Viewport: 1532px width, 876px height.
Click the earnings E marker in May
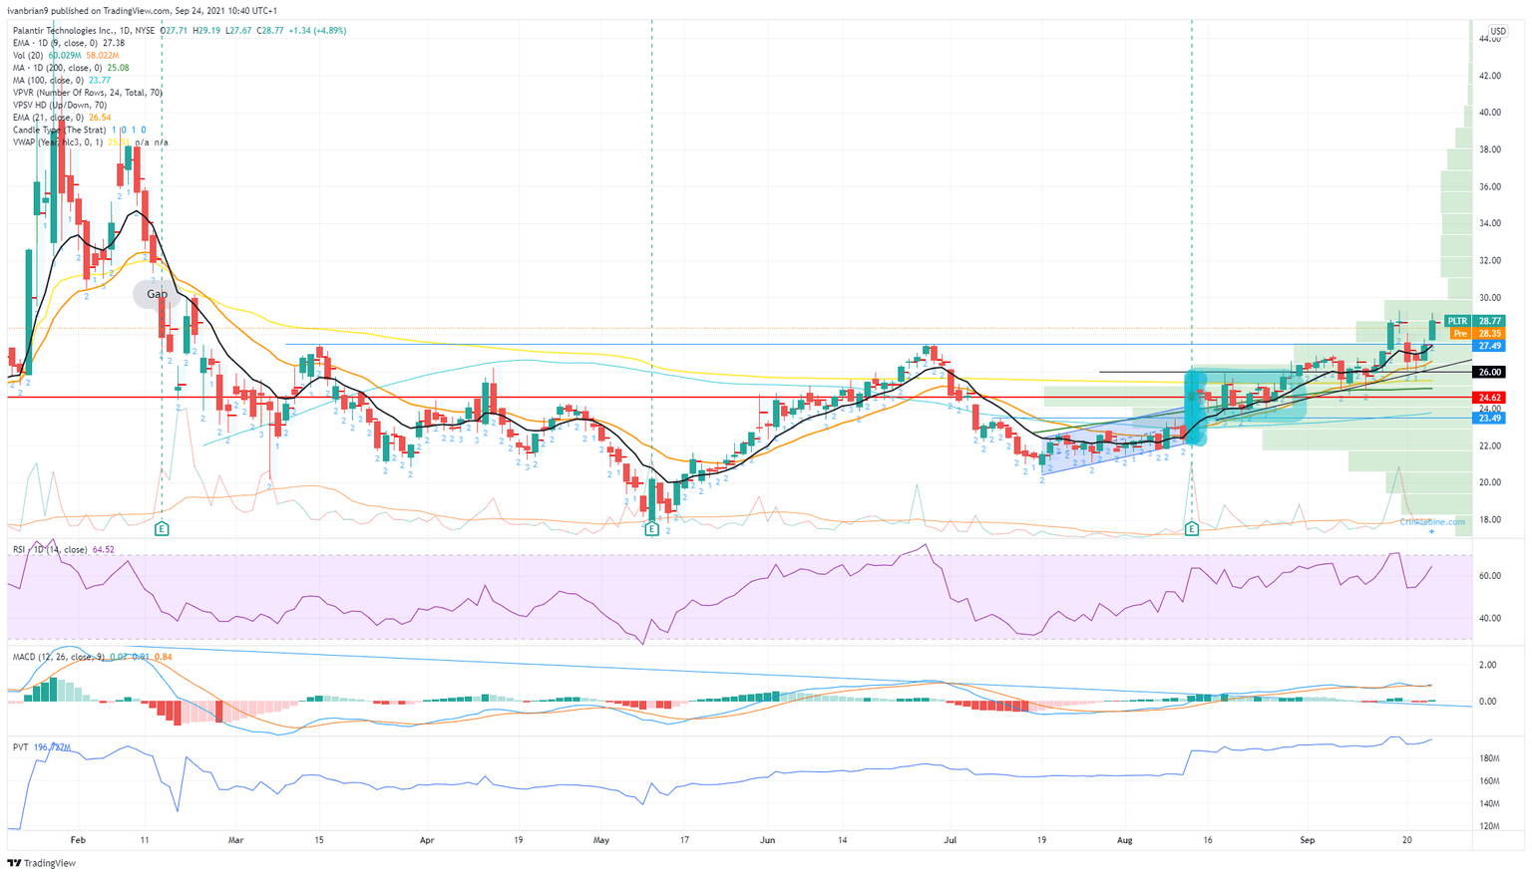(x=651, y=529)
